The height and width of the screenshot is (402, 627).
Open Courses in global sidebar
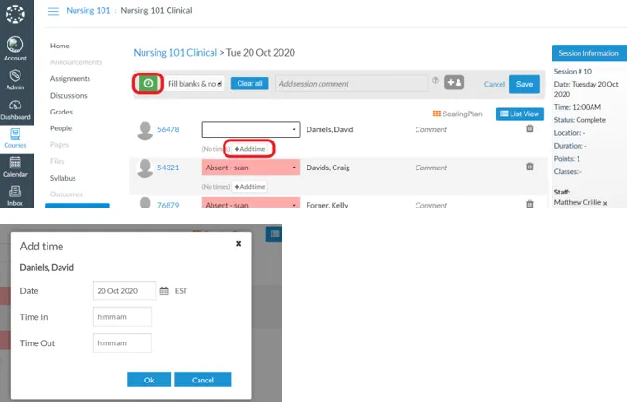[x=15, y=138]
